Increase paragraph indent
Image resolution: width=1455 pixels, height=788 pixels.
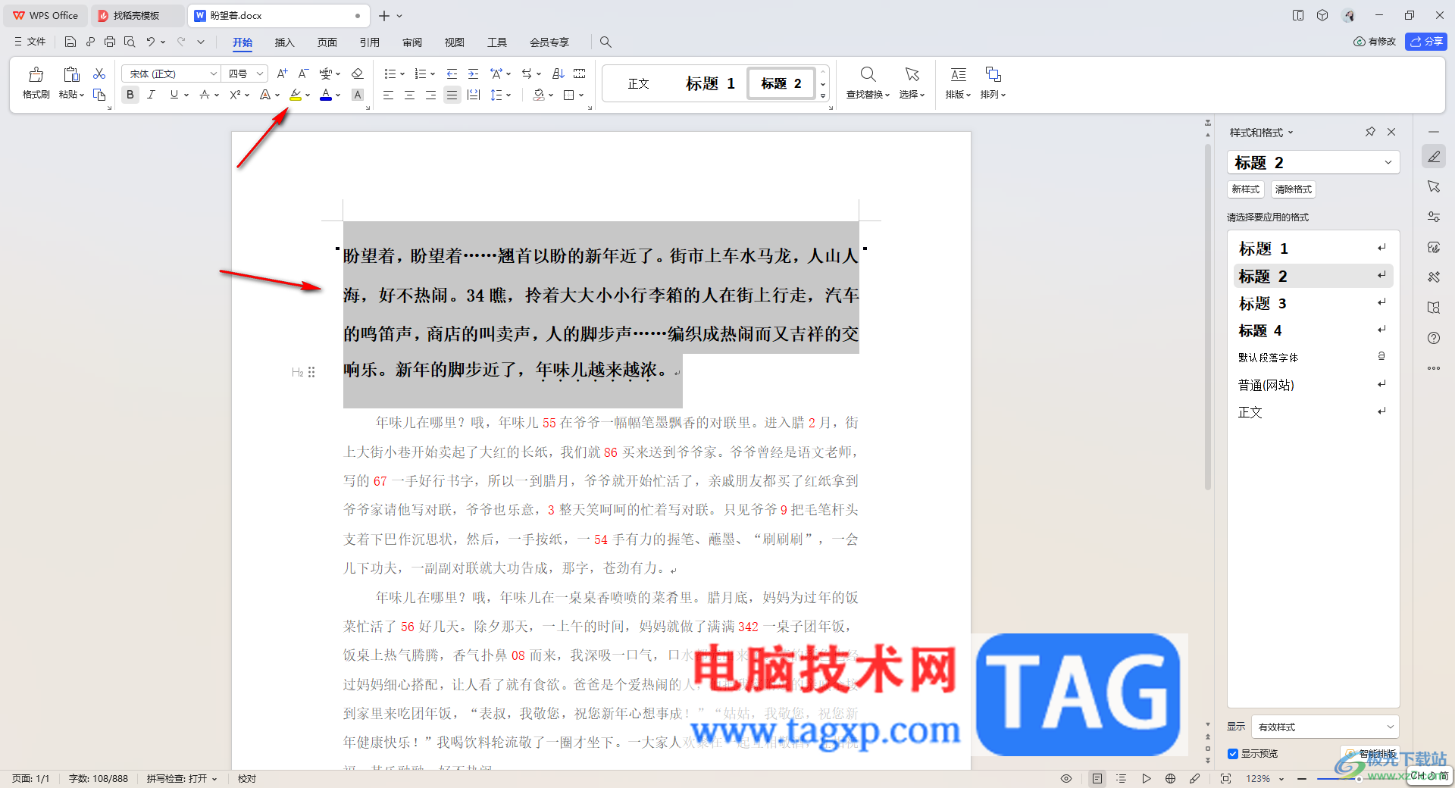click(474, 73)
